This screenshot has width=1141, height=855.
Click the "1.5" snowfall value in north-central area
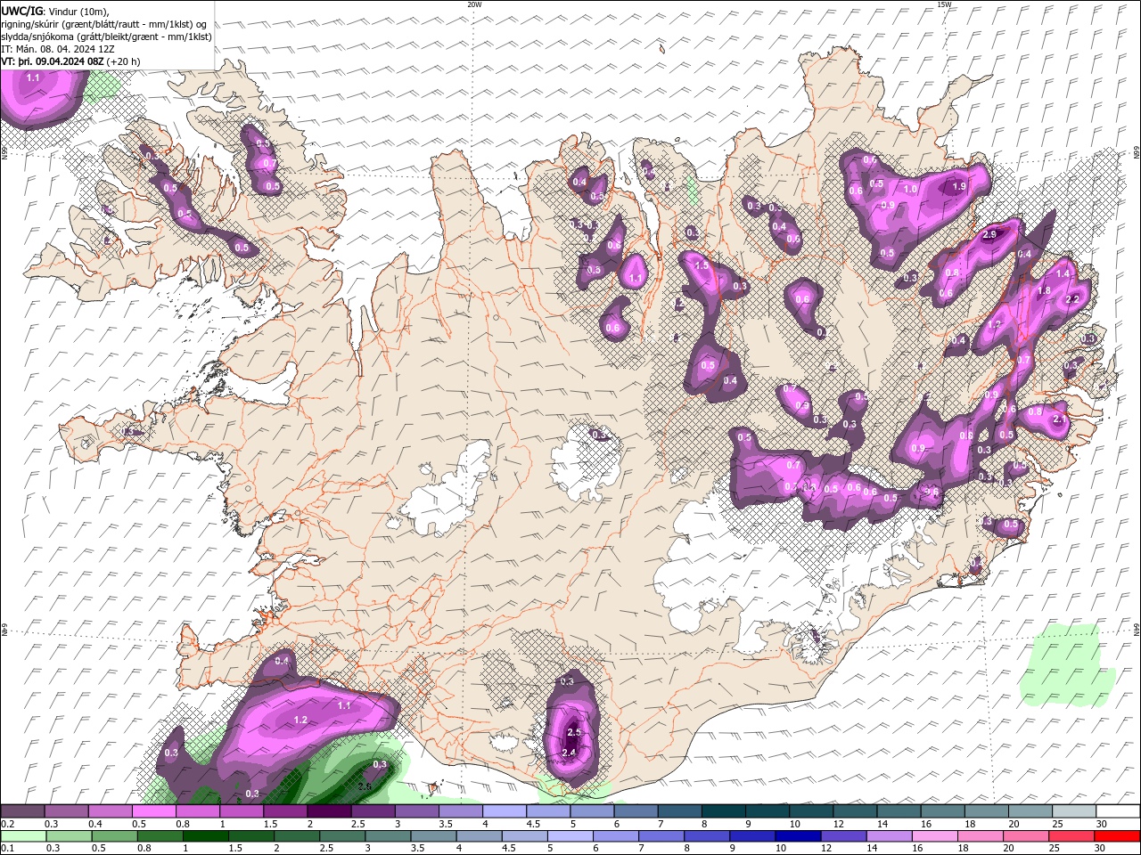pos(702,265)
